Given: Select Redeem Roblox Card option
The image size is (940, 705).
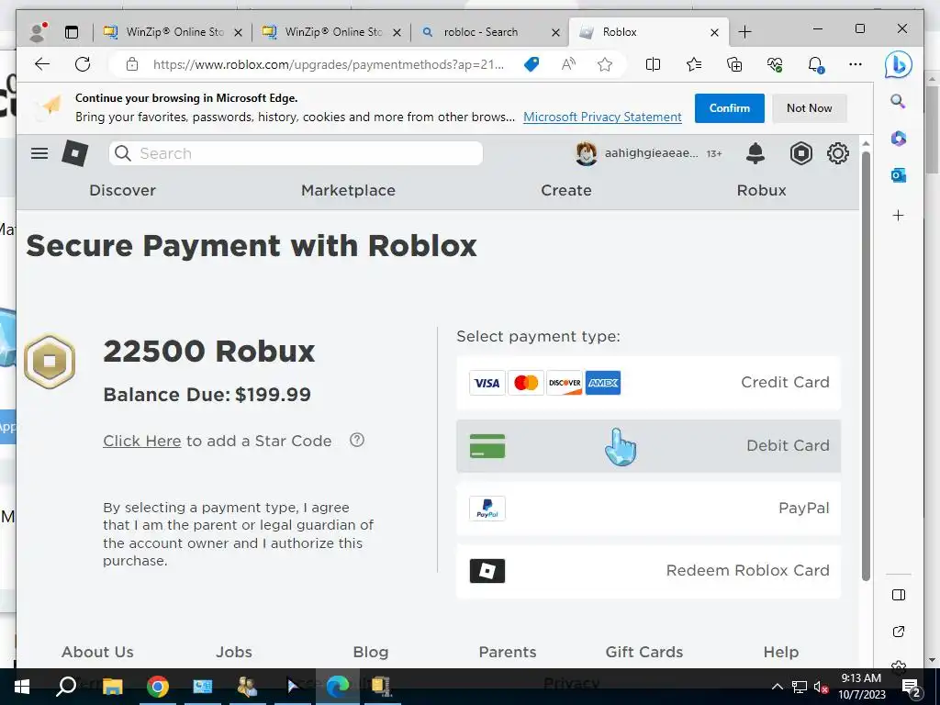Looking at the screenshot, I should (x=649, y=571).
